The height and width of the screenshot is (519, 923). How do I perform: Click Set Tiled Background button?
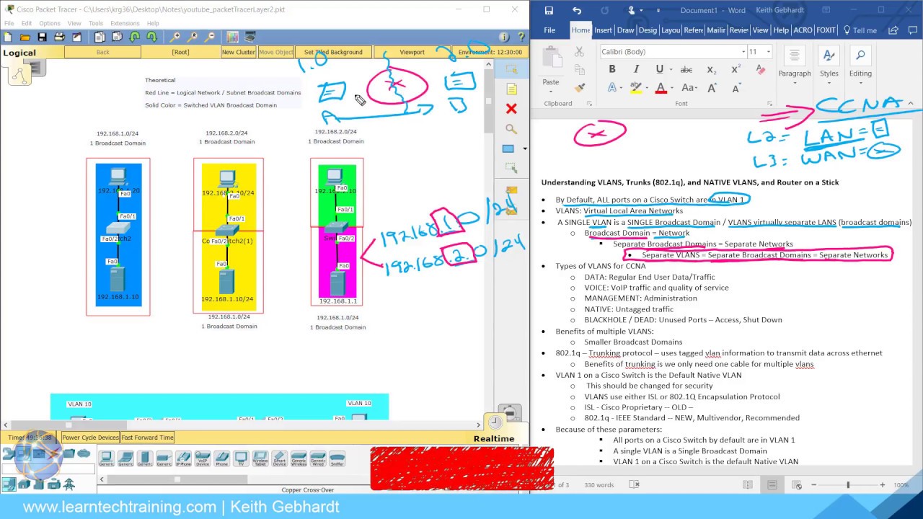(333, 52)
